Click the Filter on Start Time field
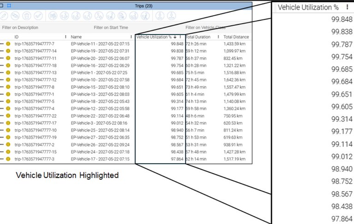This screenshot has height=224, width=354. [x=111, y=28]
